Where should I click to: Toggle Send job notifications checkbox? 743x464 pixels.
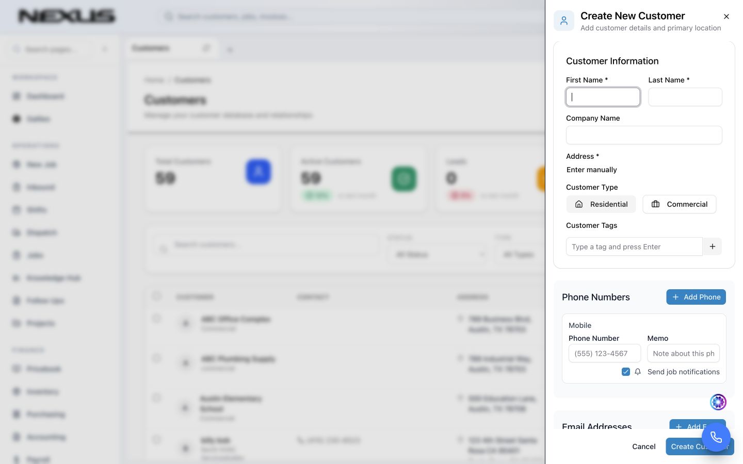(625, 372)
